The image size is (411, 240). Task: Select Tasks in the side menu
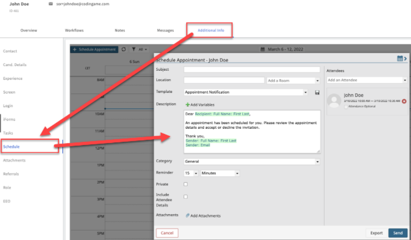[x=8, y=133]
